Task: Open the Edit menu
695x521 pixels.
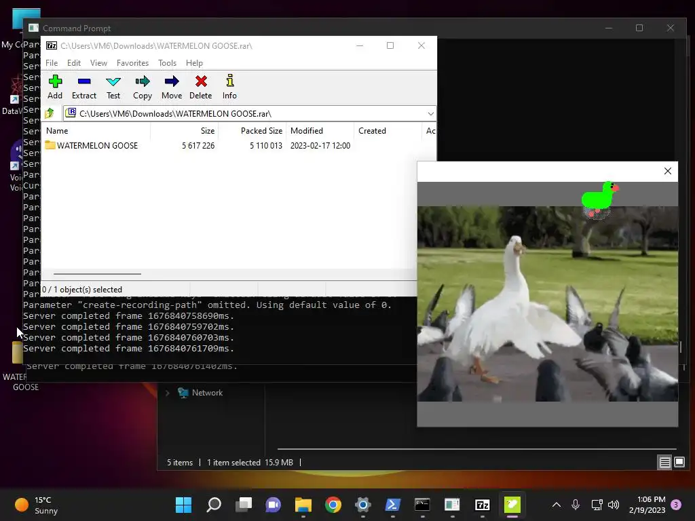Action: (x=73, y=63)
